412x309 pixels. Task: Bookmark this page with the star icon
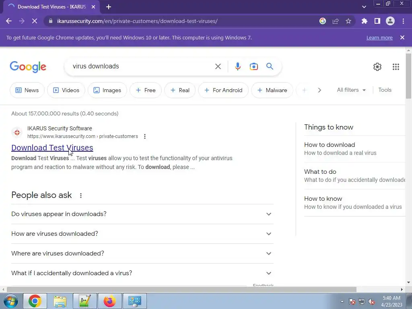348,21
